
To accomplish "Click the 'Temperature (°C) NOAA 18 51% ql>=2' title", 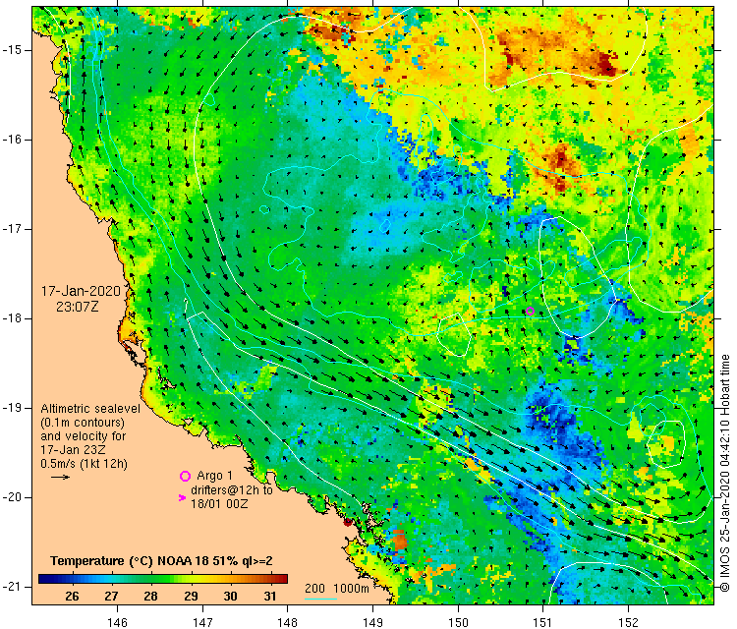I will point(162,561).
